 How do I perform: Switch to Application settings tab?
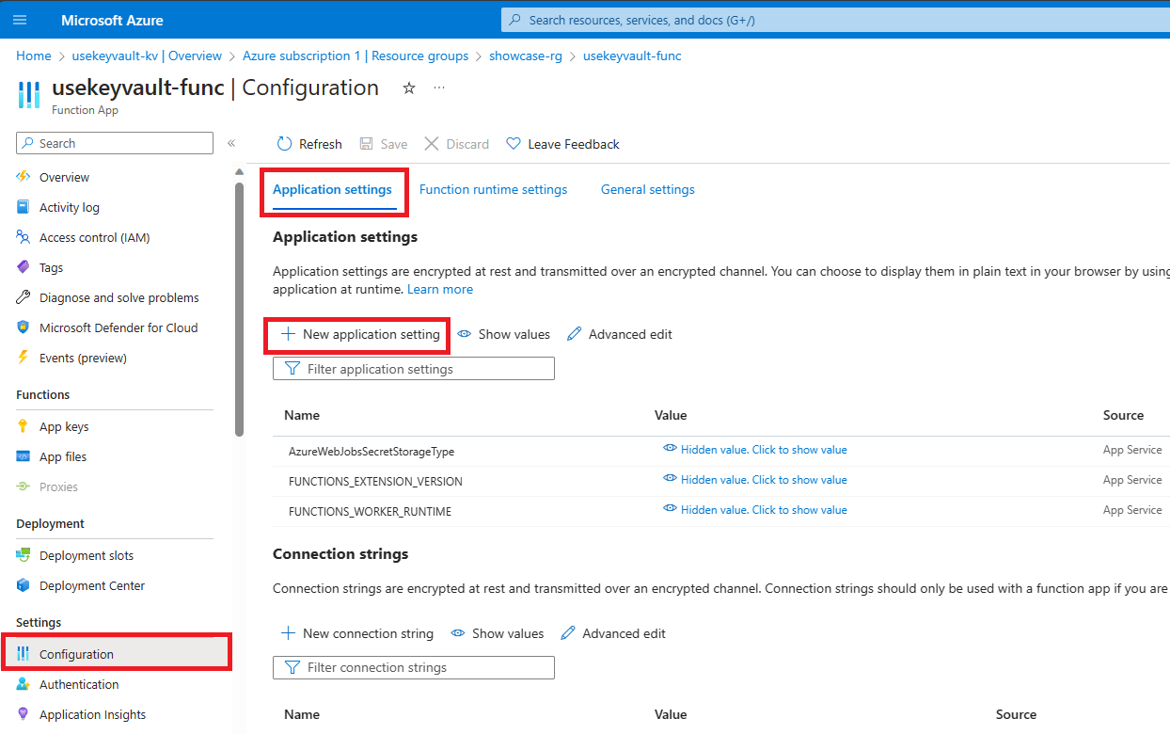click(332, 189)
